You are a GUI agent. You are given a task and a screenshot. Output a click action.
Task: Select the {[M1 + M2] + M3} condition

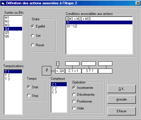click(99, 19)
